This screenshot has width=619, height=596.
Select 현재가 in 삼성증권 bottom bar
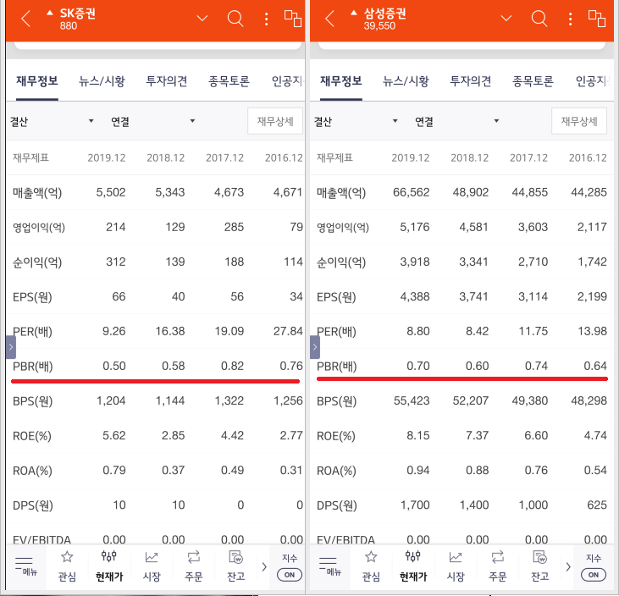413,566
